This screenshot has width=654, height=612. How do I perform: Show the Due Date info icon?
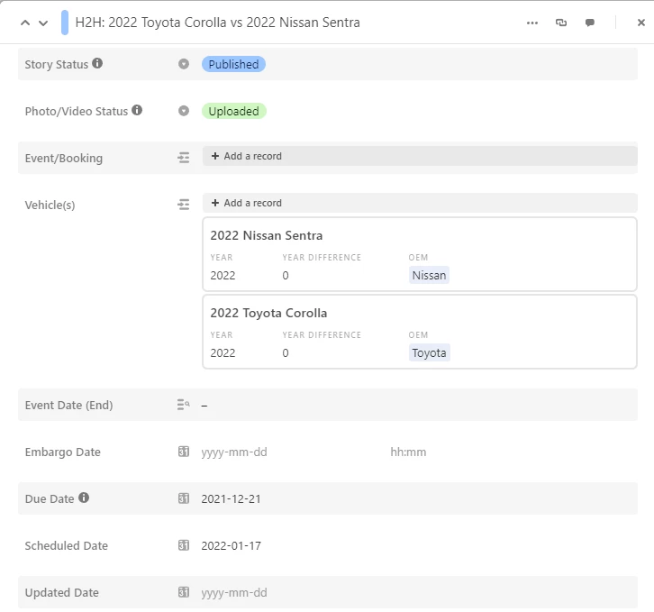click(84, 498)
